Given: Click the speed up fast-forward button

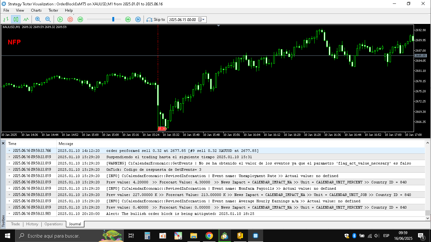Looking at the screenshot, I should click(128, 20).
